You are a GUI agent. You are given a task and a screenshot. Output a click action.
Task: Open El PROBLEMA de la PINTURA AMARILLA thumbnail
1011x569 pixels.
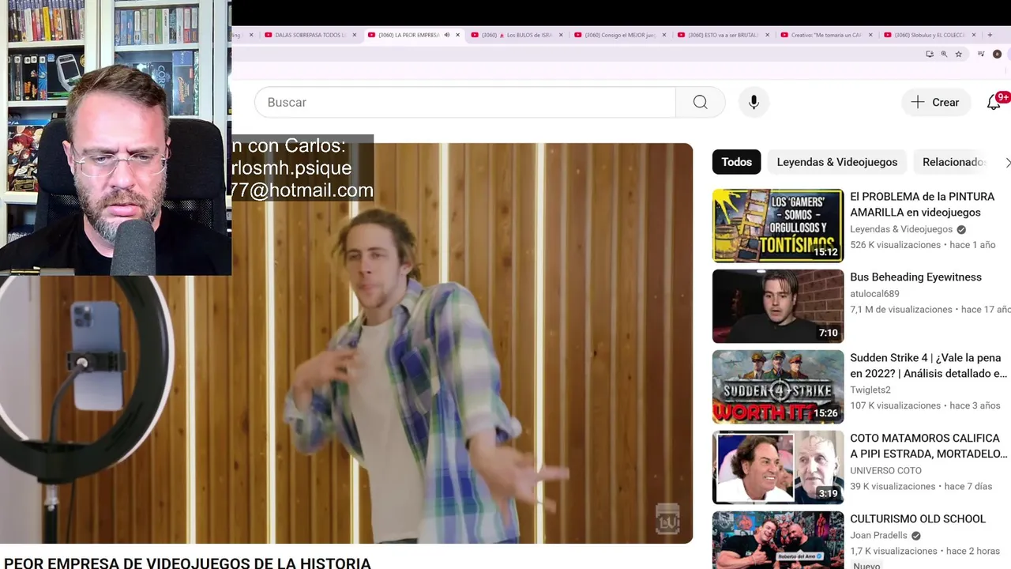click(778, 225)
